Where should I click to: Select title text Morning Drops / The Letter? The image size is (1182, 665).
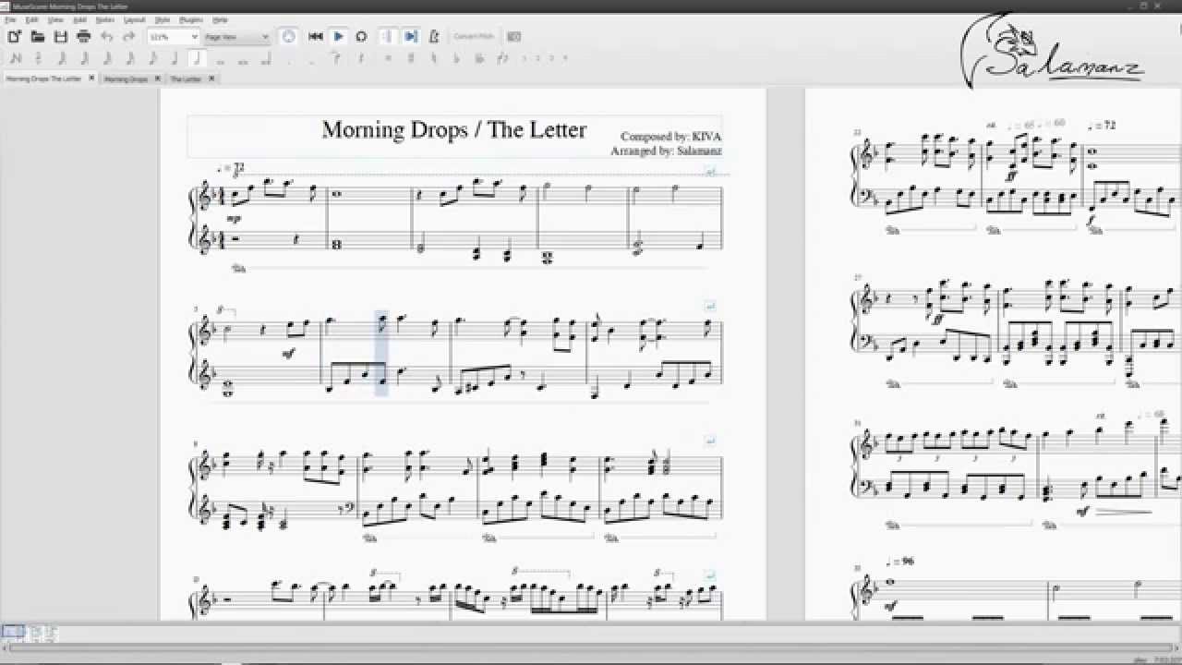tap(453, 129)
